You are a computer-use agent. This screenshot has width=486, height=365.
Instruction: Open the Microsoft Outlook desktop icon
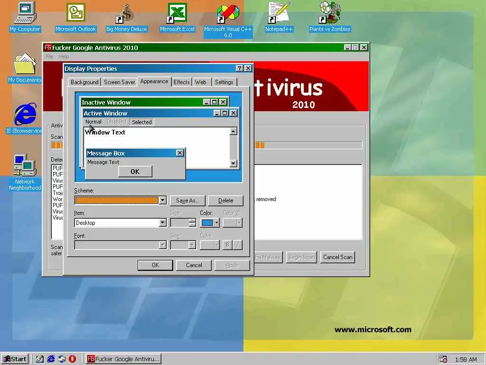point(75,17)
